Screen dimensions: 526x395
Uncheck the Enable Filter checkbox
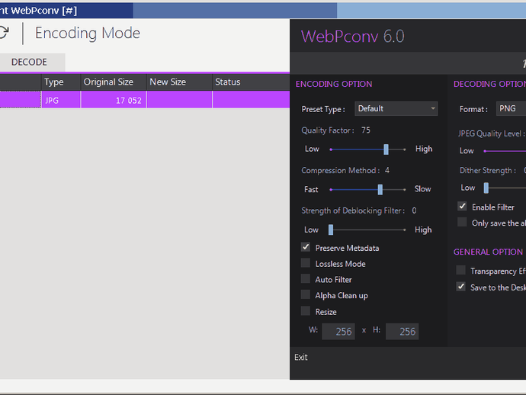462,206
